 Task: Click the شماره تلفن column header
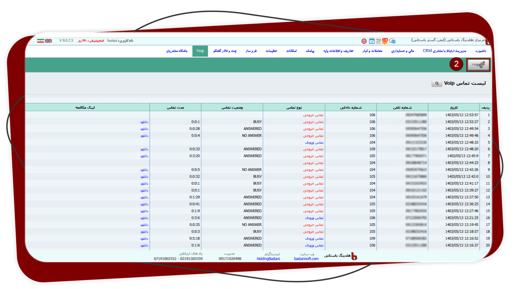[x=402, y=107]
